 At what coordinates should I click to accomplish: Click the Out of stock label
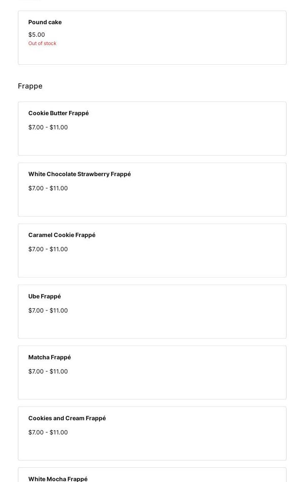point(42,43)
